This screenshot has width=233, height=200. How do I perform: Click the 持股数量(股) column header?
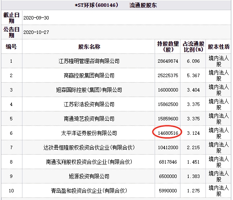(x=168, y=47)
